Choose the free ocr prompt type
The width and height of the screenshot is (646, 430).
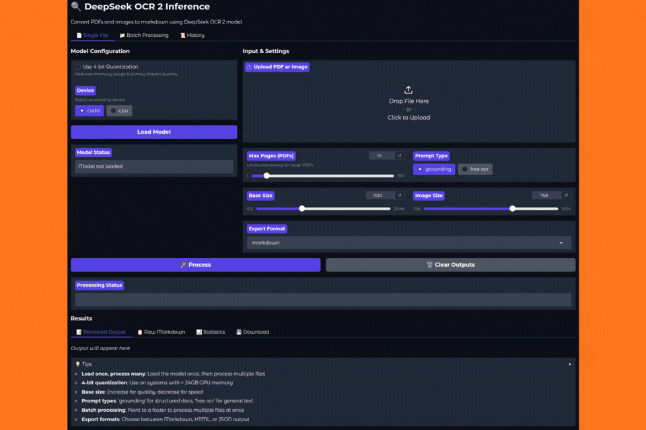click(x=475, y=169)
